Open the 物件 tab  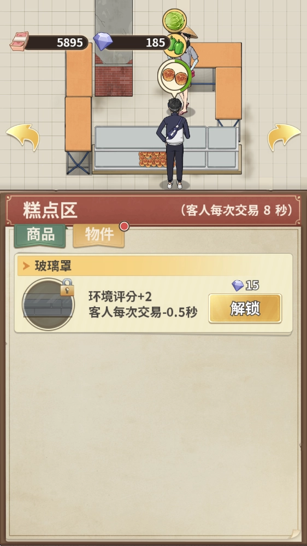coord(99,236)
